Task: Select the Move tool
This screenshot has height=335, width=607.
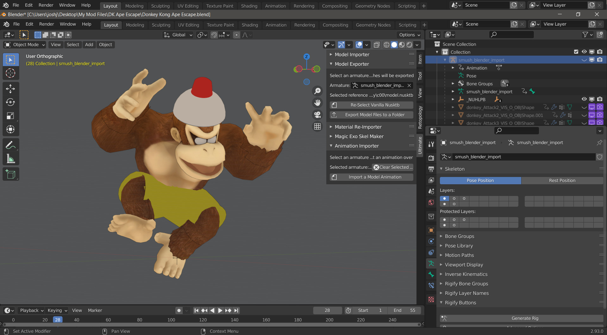Action: (x=11, y=89)
